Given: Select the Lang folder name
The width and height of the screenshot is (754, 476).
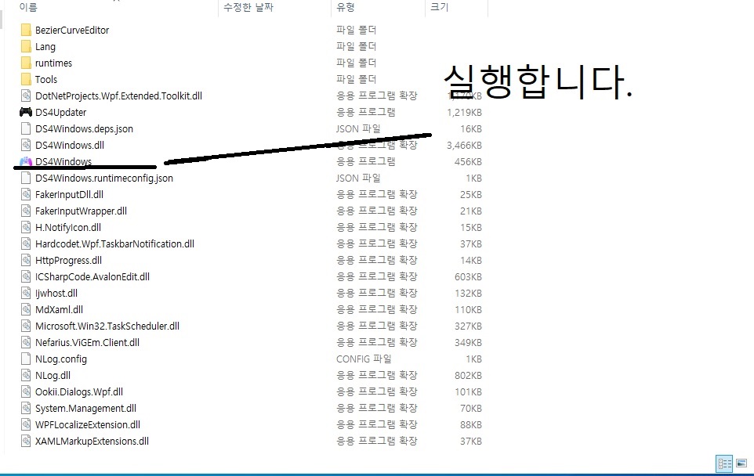Looking at the screenshot, I should tap(45, 47).
